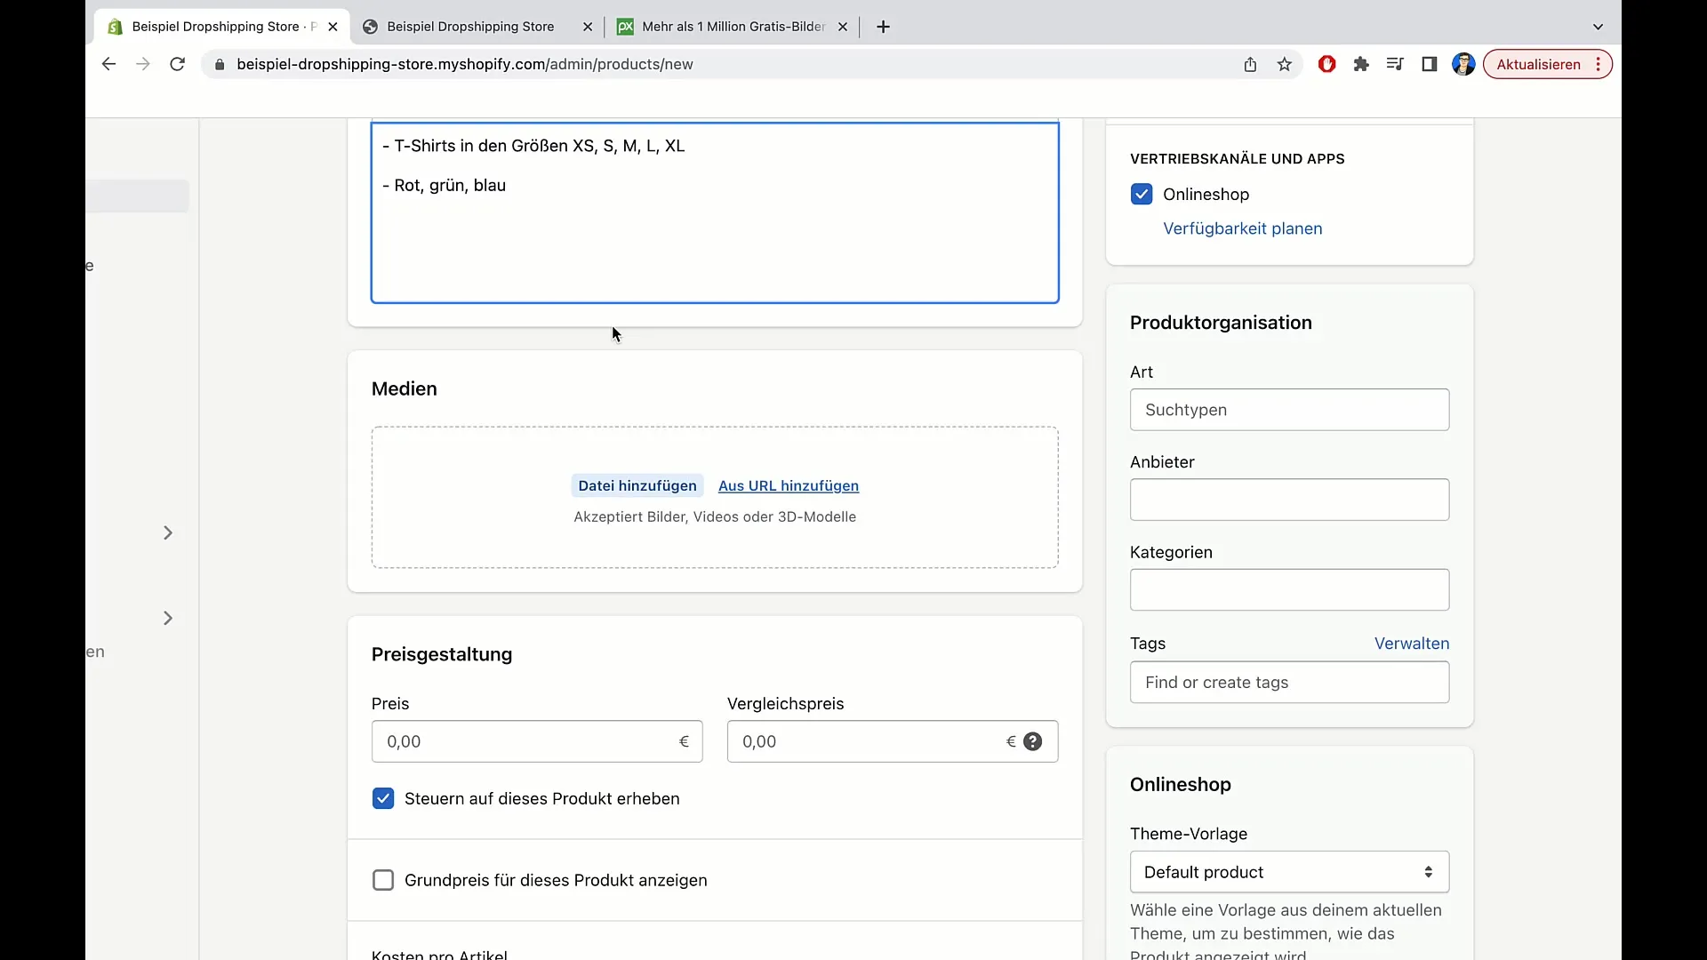
Task: Click the Produktorganisation heading
Action: [x=1221, y=323]
